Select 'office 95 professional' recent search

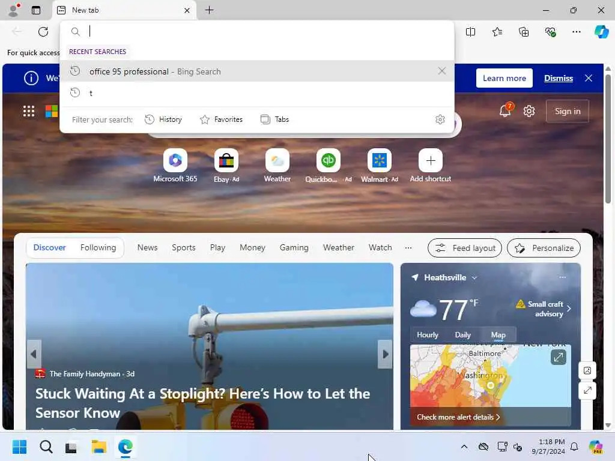[257, 71]
